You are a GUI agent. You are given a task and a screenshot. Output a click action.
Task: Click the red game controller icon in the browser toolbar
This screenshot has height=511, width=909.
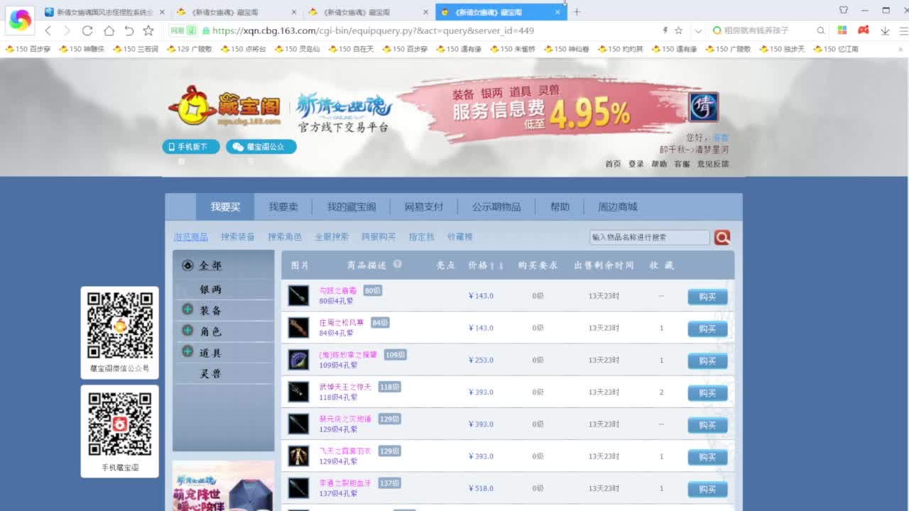coord(864,31)
